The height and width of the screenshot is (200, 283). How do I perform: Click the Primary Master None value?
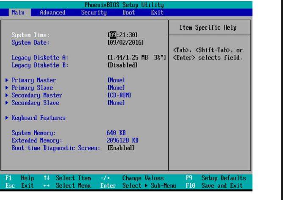[x=116, y=80]
